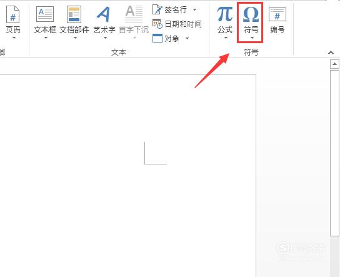Viewport: 340px width, 277px height.
Task: Click the vertical scrollbar up arrow
Action: click(x=334, y=64)
